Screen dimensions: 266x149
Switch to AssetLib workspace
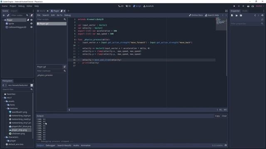point(148,6)
